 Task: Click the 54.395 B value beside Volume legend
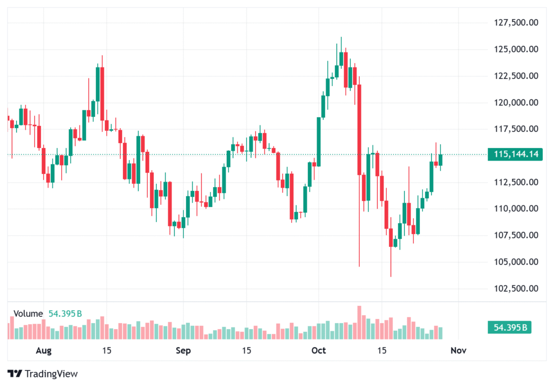(x=65, y=313)
